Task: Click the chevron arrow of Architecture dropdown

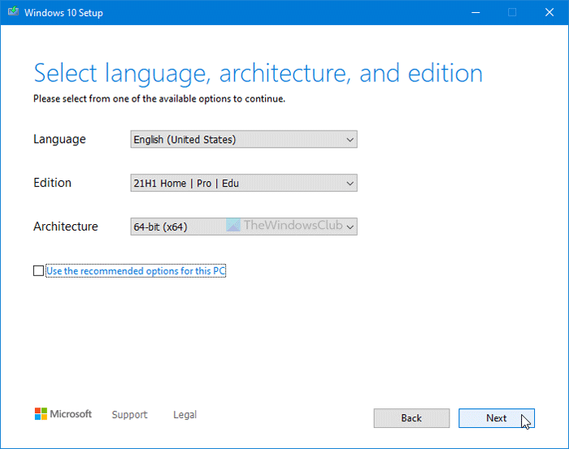Action: coord(350,227)
